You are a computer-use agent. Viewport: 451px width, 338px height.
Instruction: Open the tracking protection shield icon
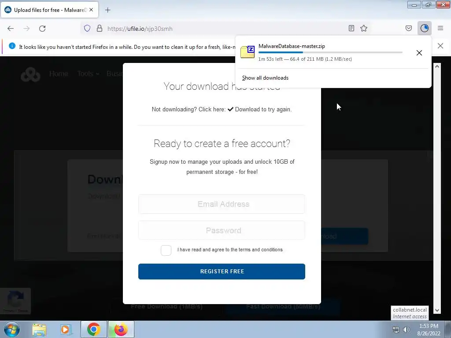(87, 29)
